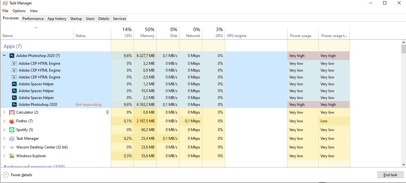
Task: Click the Ps icon beside Adobe Spaces Helper 1,2 MB
Action: (14, 84)
